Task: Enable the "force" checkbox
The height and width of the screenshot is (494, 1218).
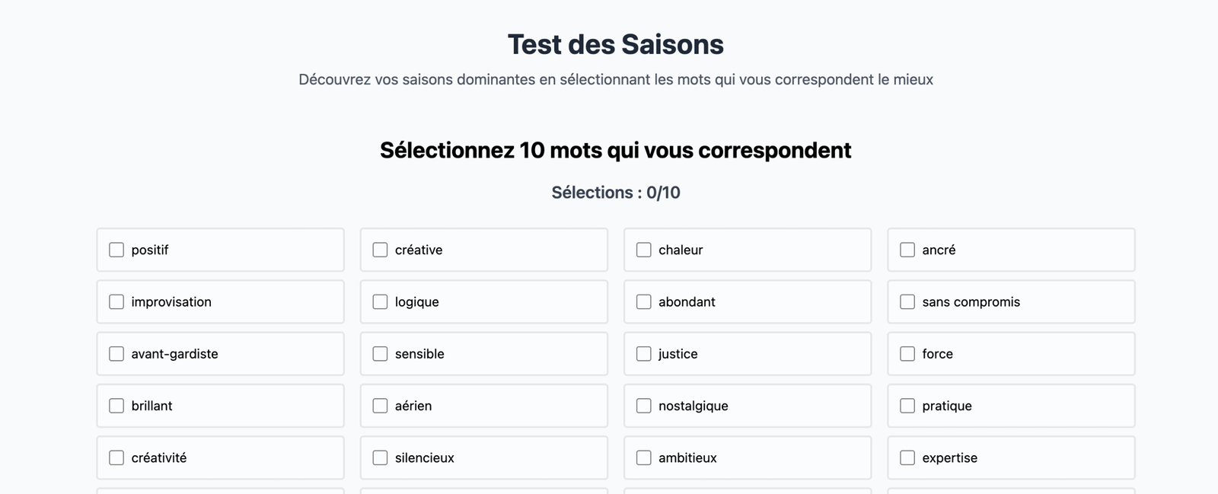Action: [907, 353]
